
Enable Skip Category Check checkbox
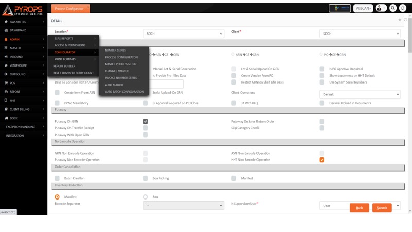(322, 128)
